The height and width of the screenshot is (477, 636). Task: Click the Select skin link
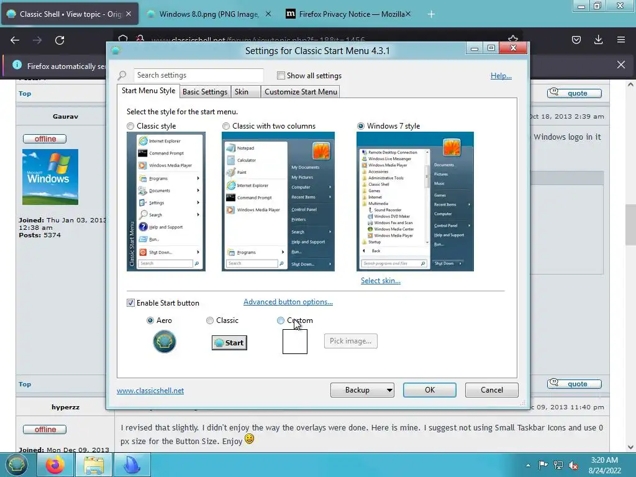(381, 281)
